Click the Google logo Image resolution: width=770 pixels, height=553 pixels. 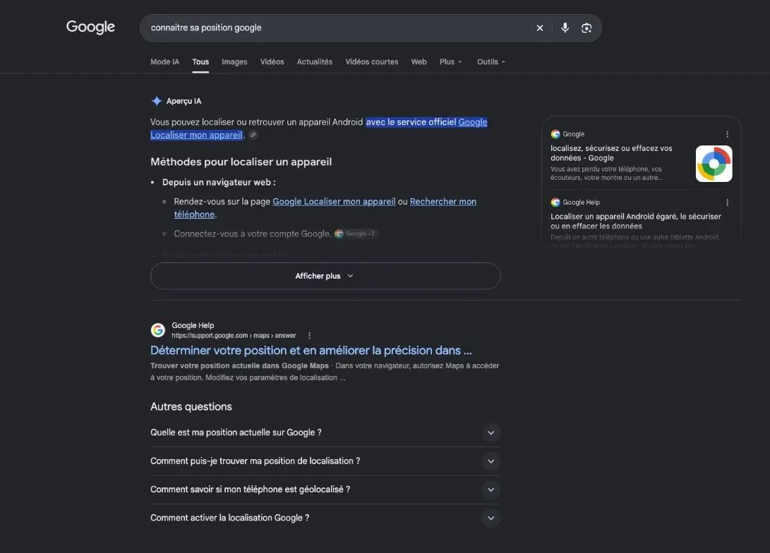coord(90,27)
